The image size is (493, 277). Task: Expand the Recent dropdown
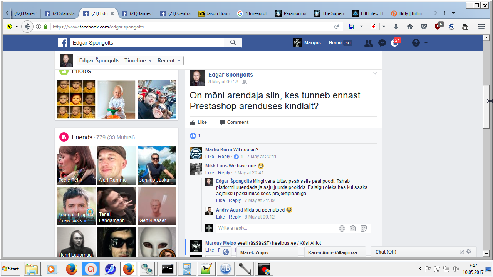coord(169,60)
